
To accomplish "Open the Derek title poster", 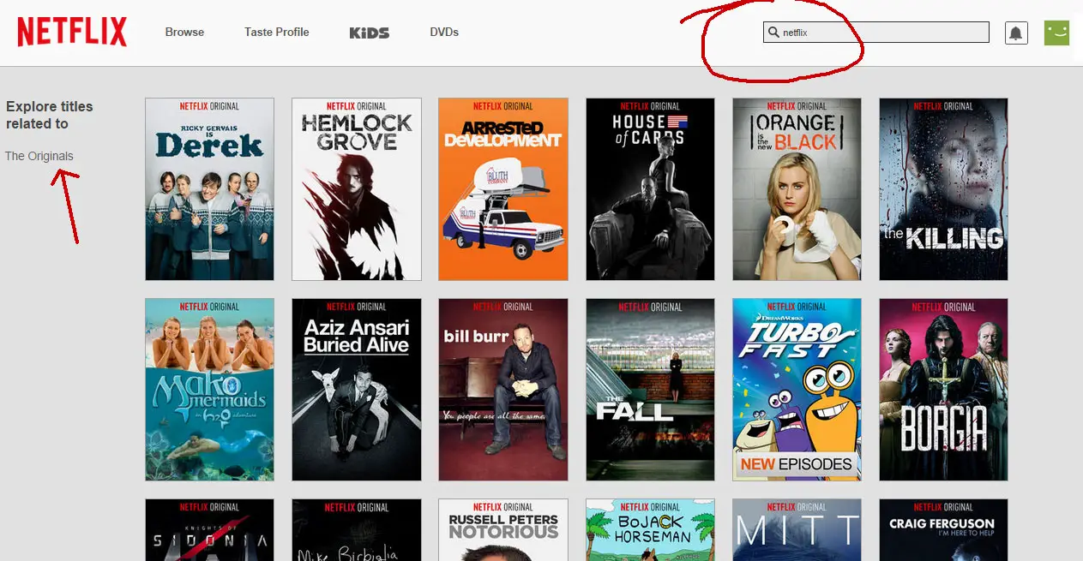I will click(210, 189).
